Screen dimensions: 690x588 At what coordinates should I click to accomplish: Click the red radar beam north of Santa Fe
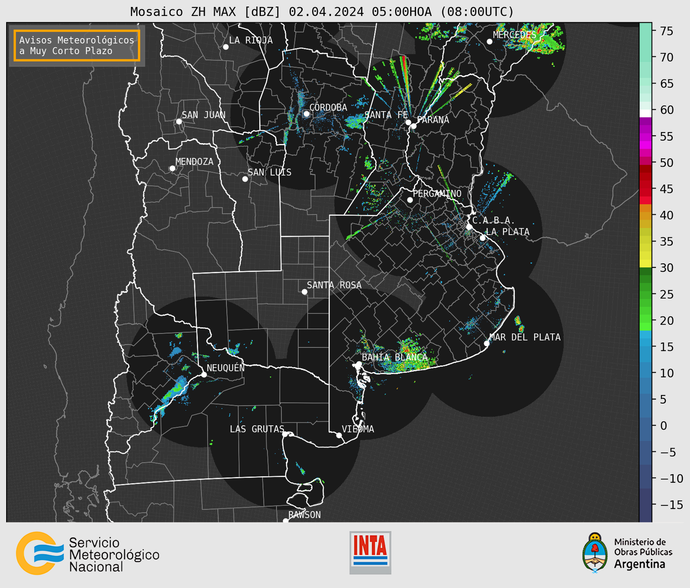tap(405, 70)
